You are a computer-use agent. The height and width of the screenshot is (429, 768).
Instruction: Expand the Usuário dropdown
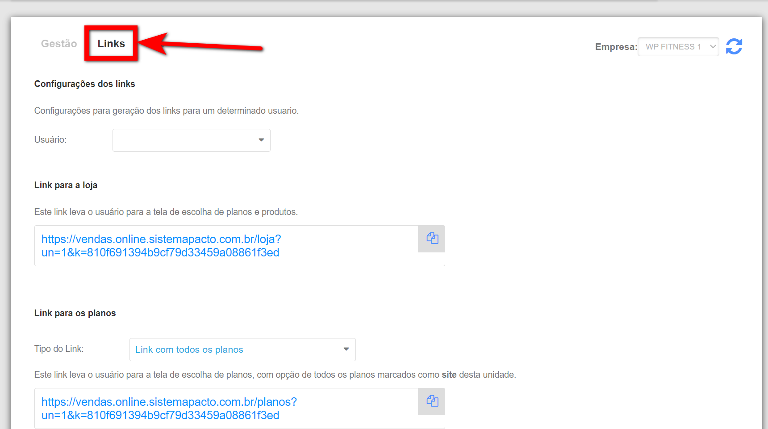click(x=191, y=140)
